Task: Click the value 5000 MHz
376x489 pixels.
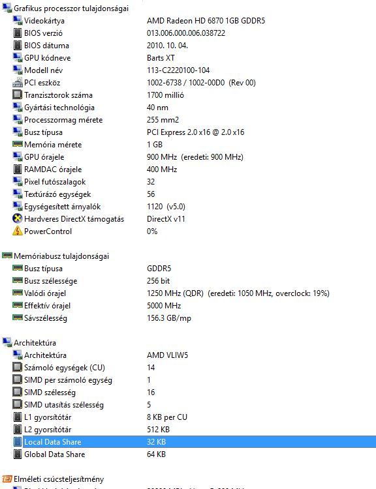Action: (x=164, y=305)
